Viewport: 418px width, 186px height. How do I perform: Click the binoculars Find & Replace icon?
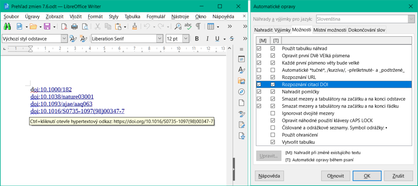7,27
